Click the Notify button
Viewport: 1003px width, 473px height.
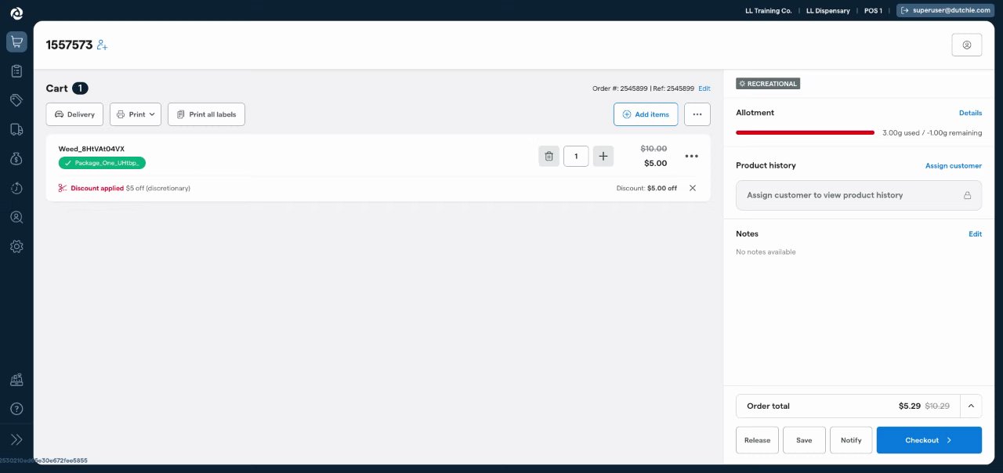[851, 440]
